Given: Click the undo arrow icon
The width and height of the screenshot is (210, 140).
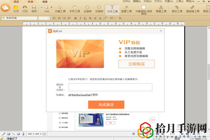Looking at the screenshot, I should pyautogui.click(x=120, y=18).
